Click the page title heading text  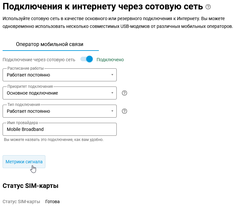point(102,6)
